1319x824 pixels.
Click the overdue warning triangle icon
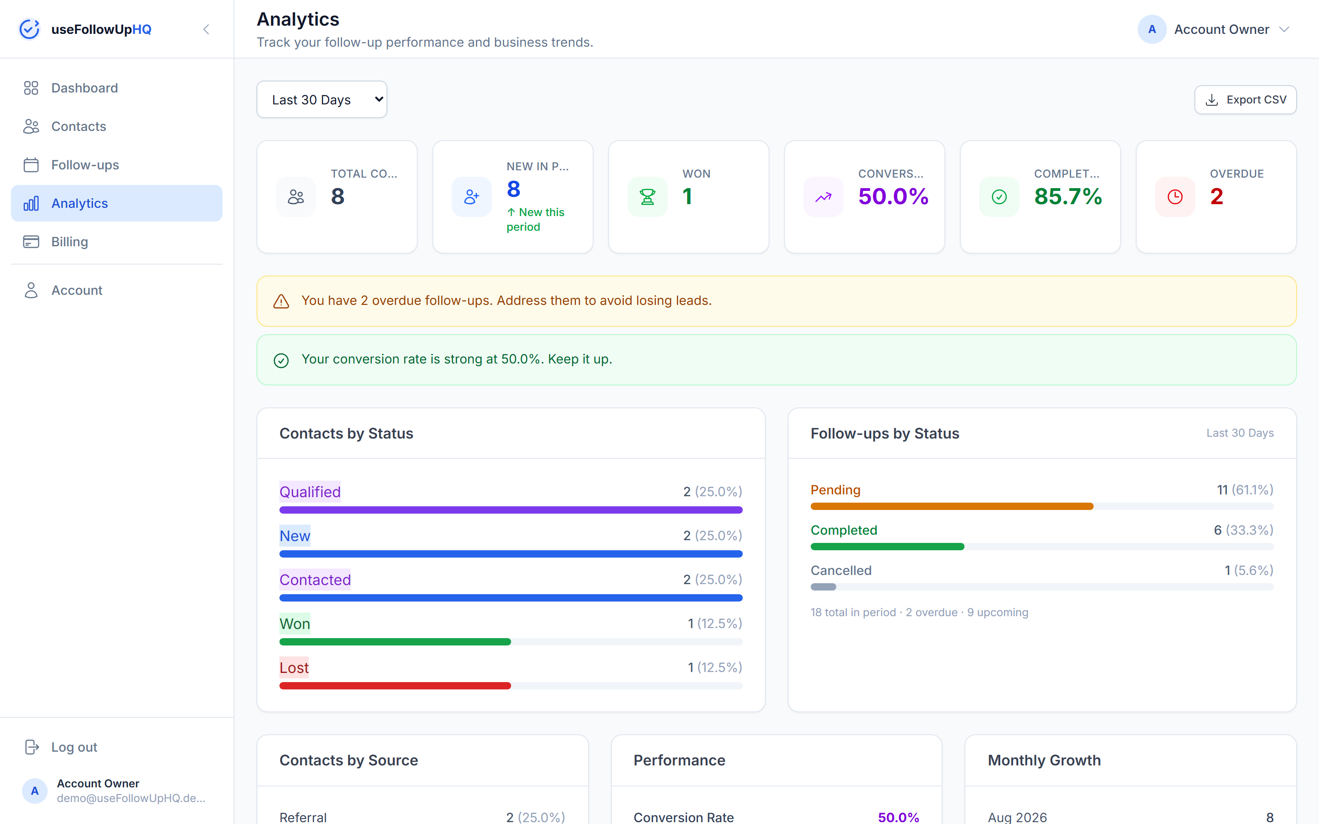281,301
